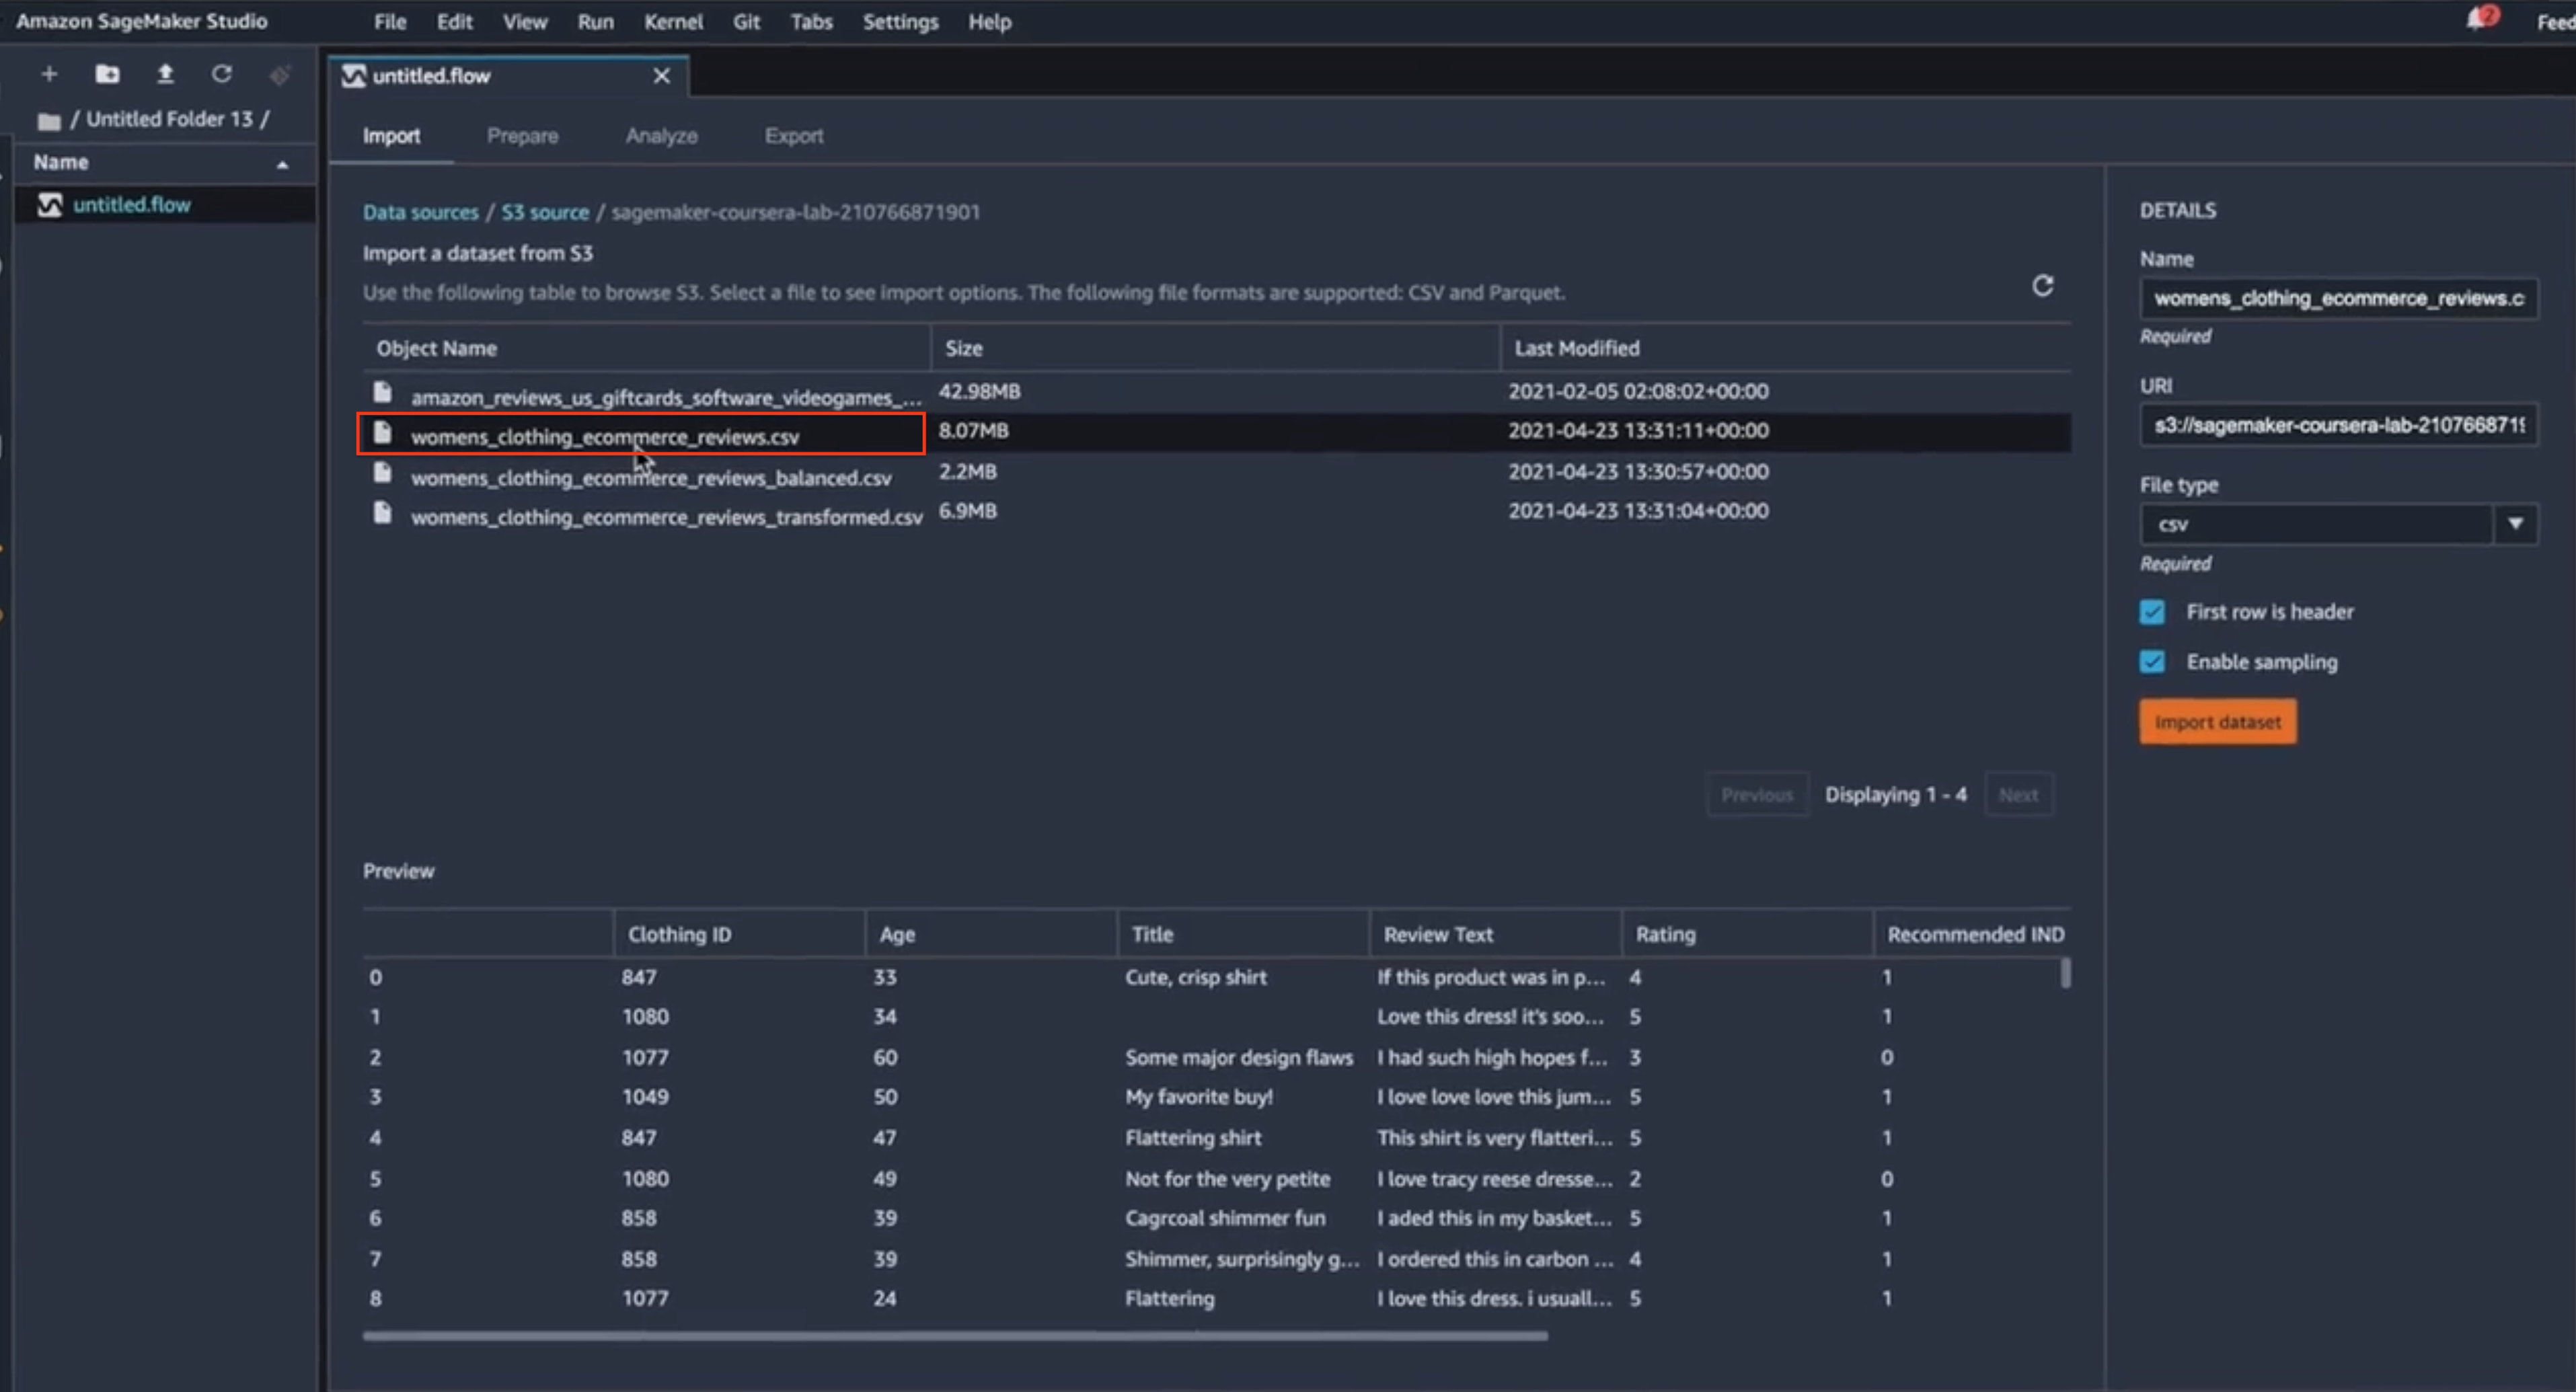Screen dimensions: 2576x1392
Task: Open the View menu
Action: (x=525, y=22)
